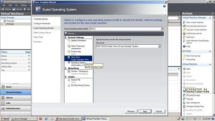Image resolution: width=215 pixels, height=121 pixels.
Task: Select the GUIRunOnce Commands icon
Action: (x=69, y=85)
